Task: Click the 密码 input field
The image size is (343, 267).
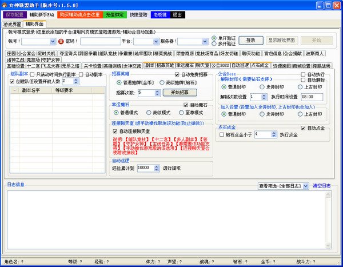Action: pos(101,41)
